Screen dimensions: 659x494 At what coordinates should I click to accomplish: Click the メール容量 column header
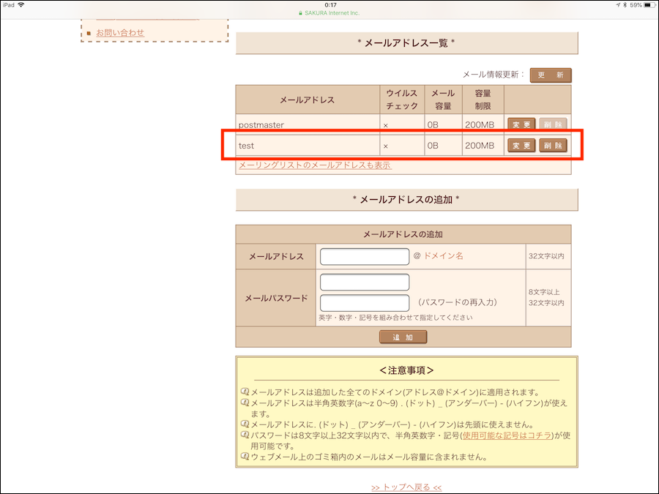pyautogui.click(x=443, y=100)
